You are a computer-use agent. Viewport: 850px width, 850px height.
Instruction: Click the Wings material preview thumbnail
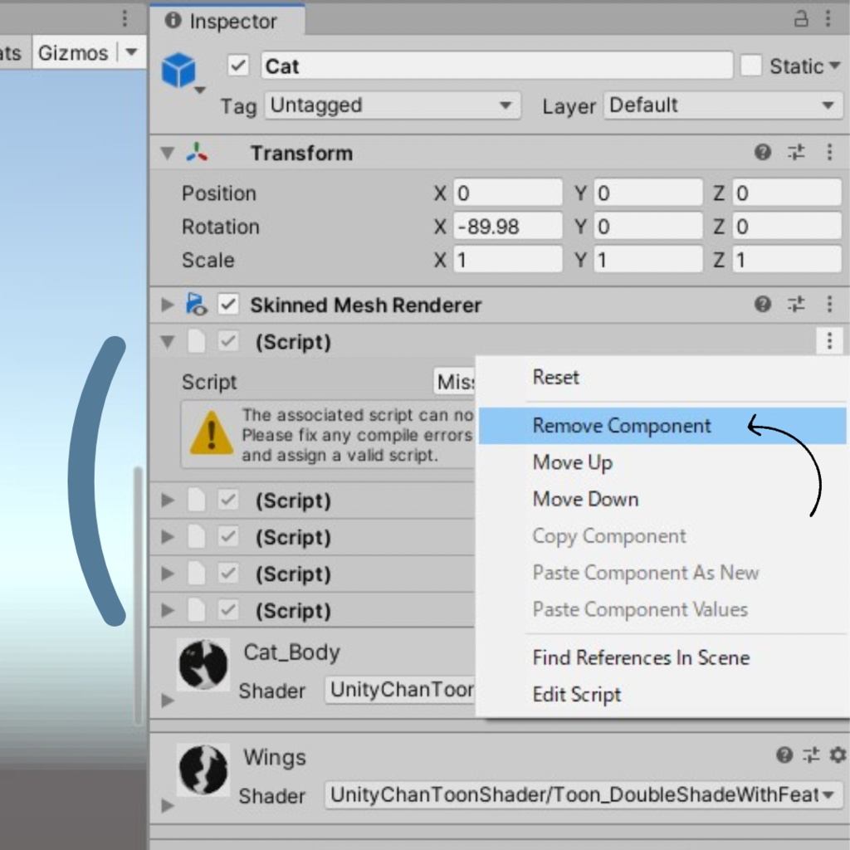203,769
